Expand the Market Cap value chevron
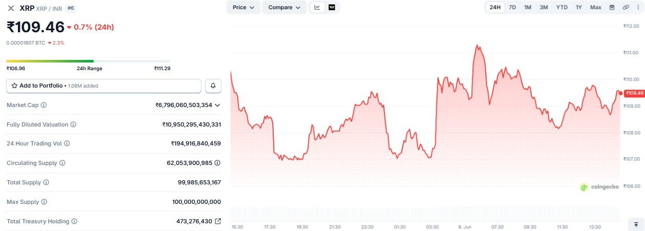This screenshot has height=231, width=645. coord(217,105)
